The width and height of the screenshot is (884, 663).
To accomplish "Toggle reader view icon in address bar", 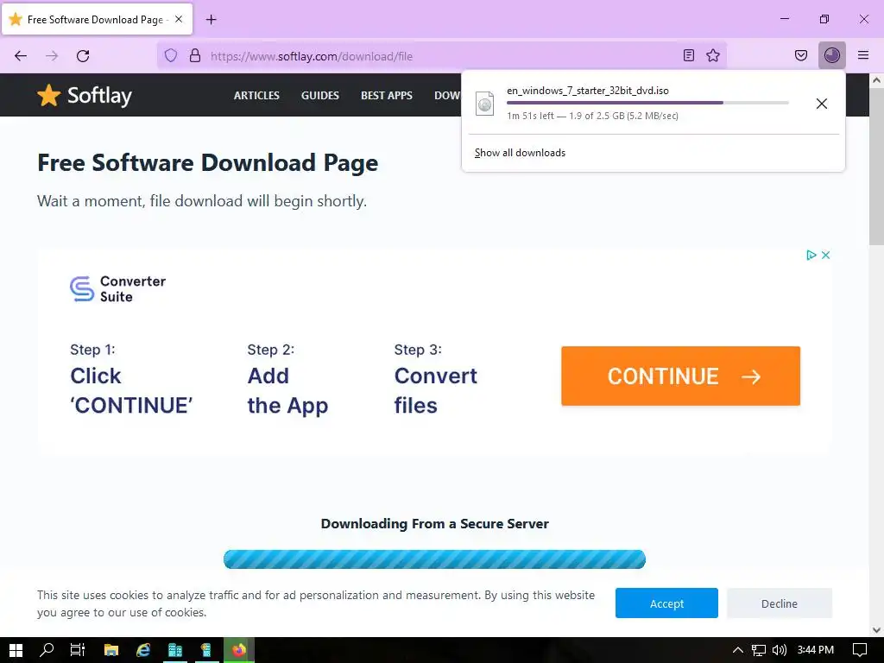I will tap(688, 55).
